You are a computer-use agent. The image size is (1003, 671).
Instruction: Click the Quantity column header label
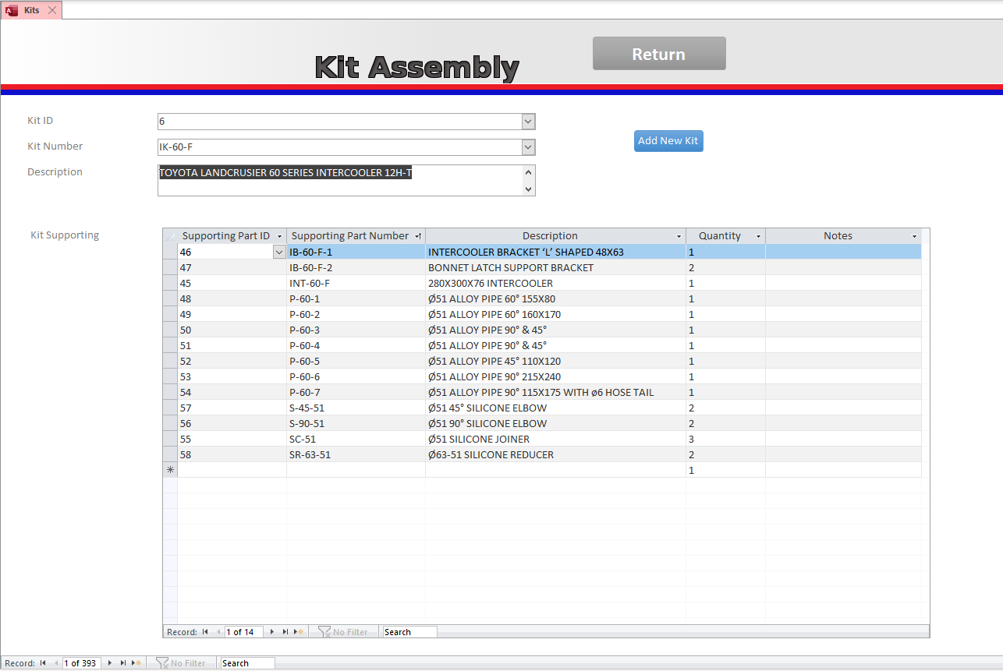tap(720, 236)
